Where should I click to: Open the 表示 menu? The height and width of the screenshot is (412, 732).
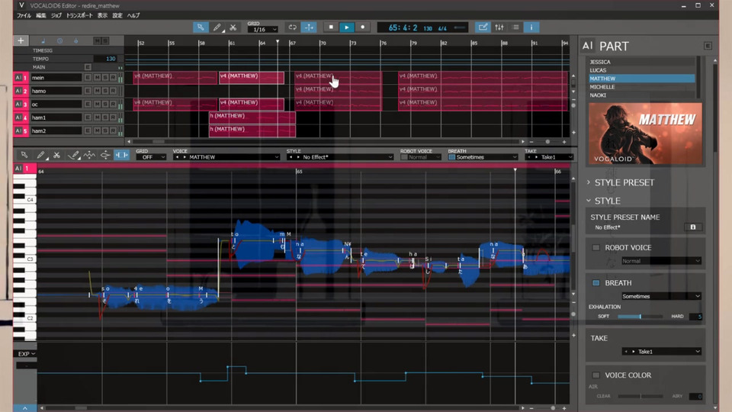click(102, 15)
